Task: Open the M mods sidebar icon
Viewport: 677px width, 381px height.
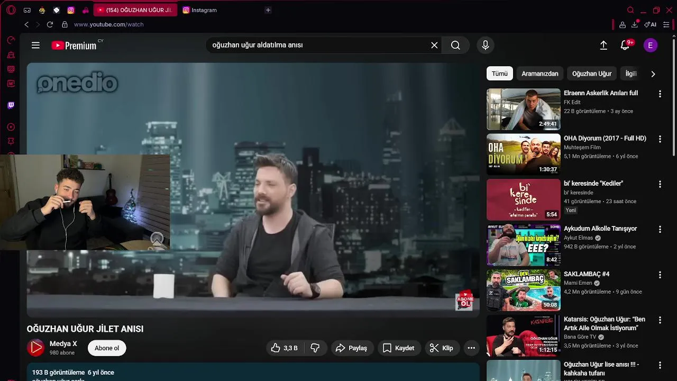Action: (x=11, y=84)
